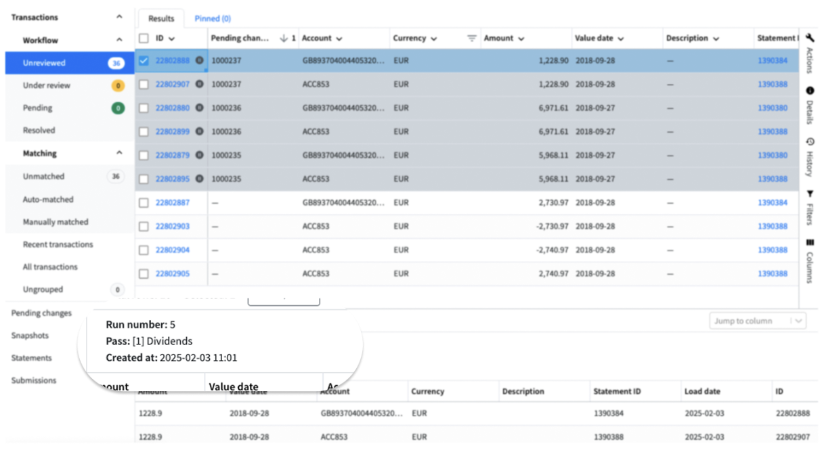Select Unreviewed in Workflow list
Viewport: 822px width, 452px height.
(x=70, y=63)
